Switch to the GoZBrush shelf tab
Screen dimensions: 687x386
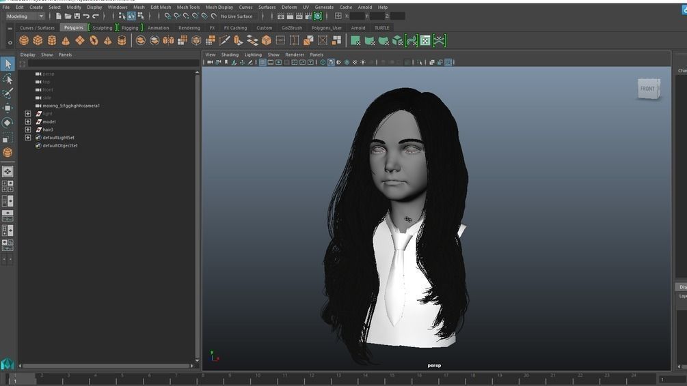click(x=291, y=27)
